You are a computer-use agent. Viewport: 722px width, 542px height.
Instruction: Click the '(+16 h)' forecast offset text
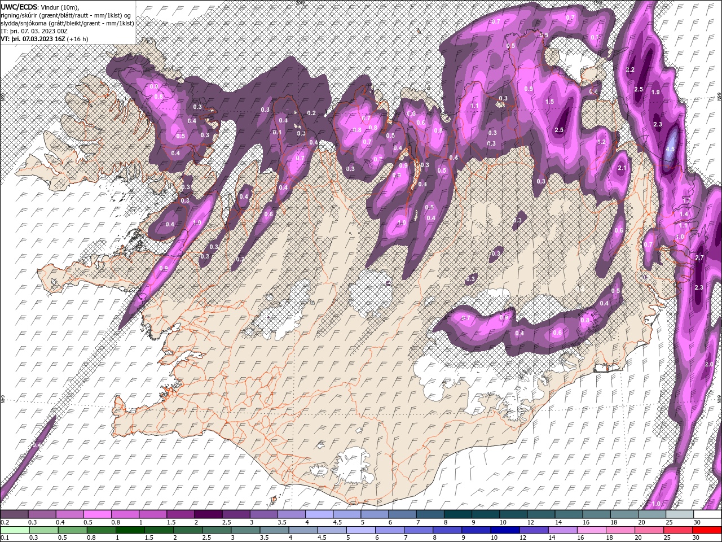coord(77,39)
